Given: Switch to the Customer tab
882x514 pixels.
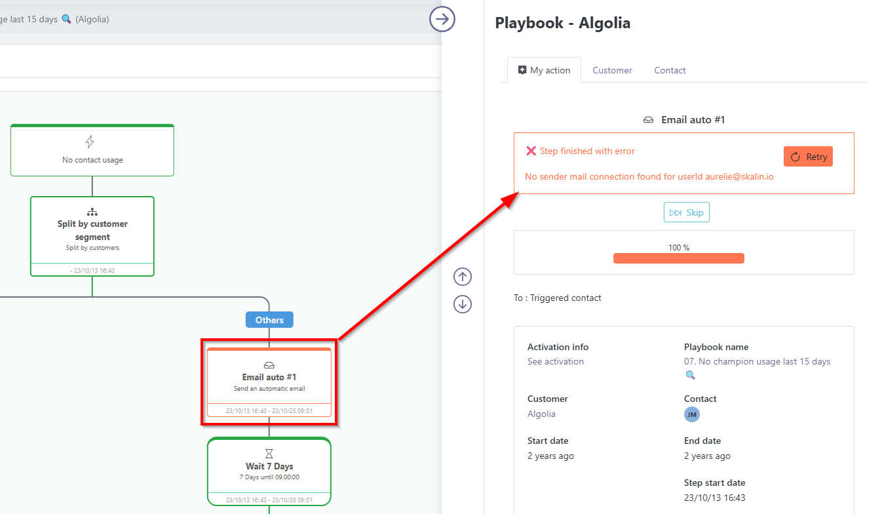Looking at the screenshot, I should point(612,70).
